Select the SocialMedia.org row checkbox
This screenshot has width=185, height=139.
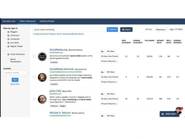(x=34, y=56)
